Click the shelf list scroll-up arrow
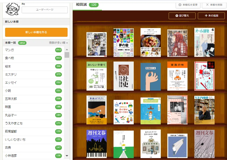The width and height of the screenshot is (227, 160). [x=67, y=50]
